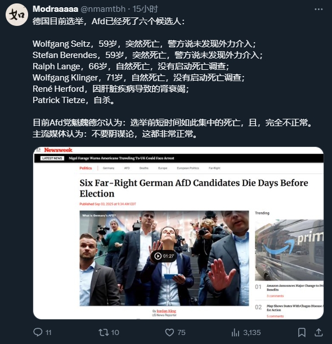The height and width of the screenshot is (344, 332).
Task: Share the post via upload arrow icon
Action: click(318, 332)
